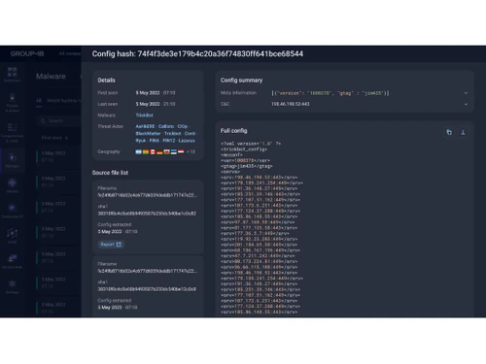Click the Germany flag in Geography
This screenshot has height=364, width=486.
159,151
